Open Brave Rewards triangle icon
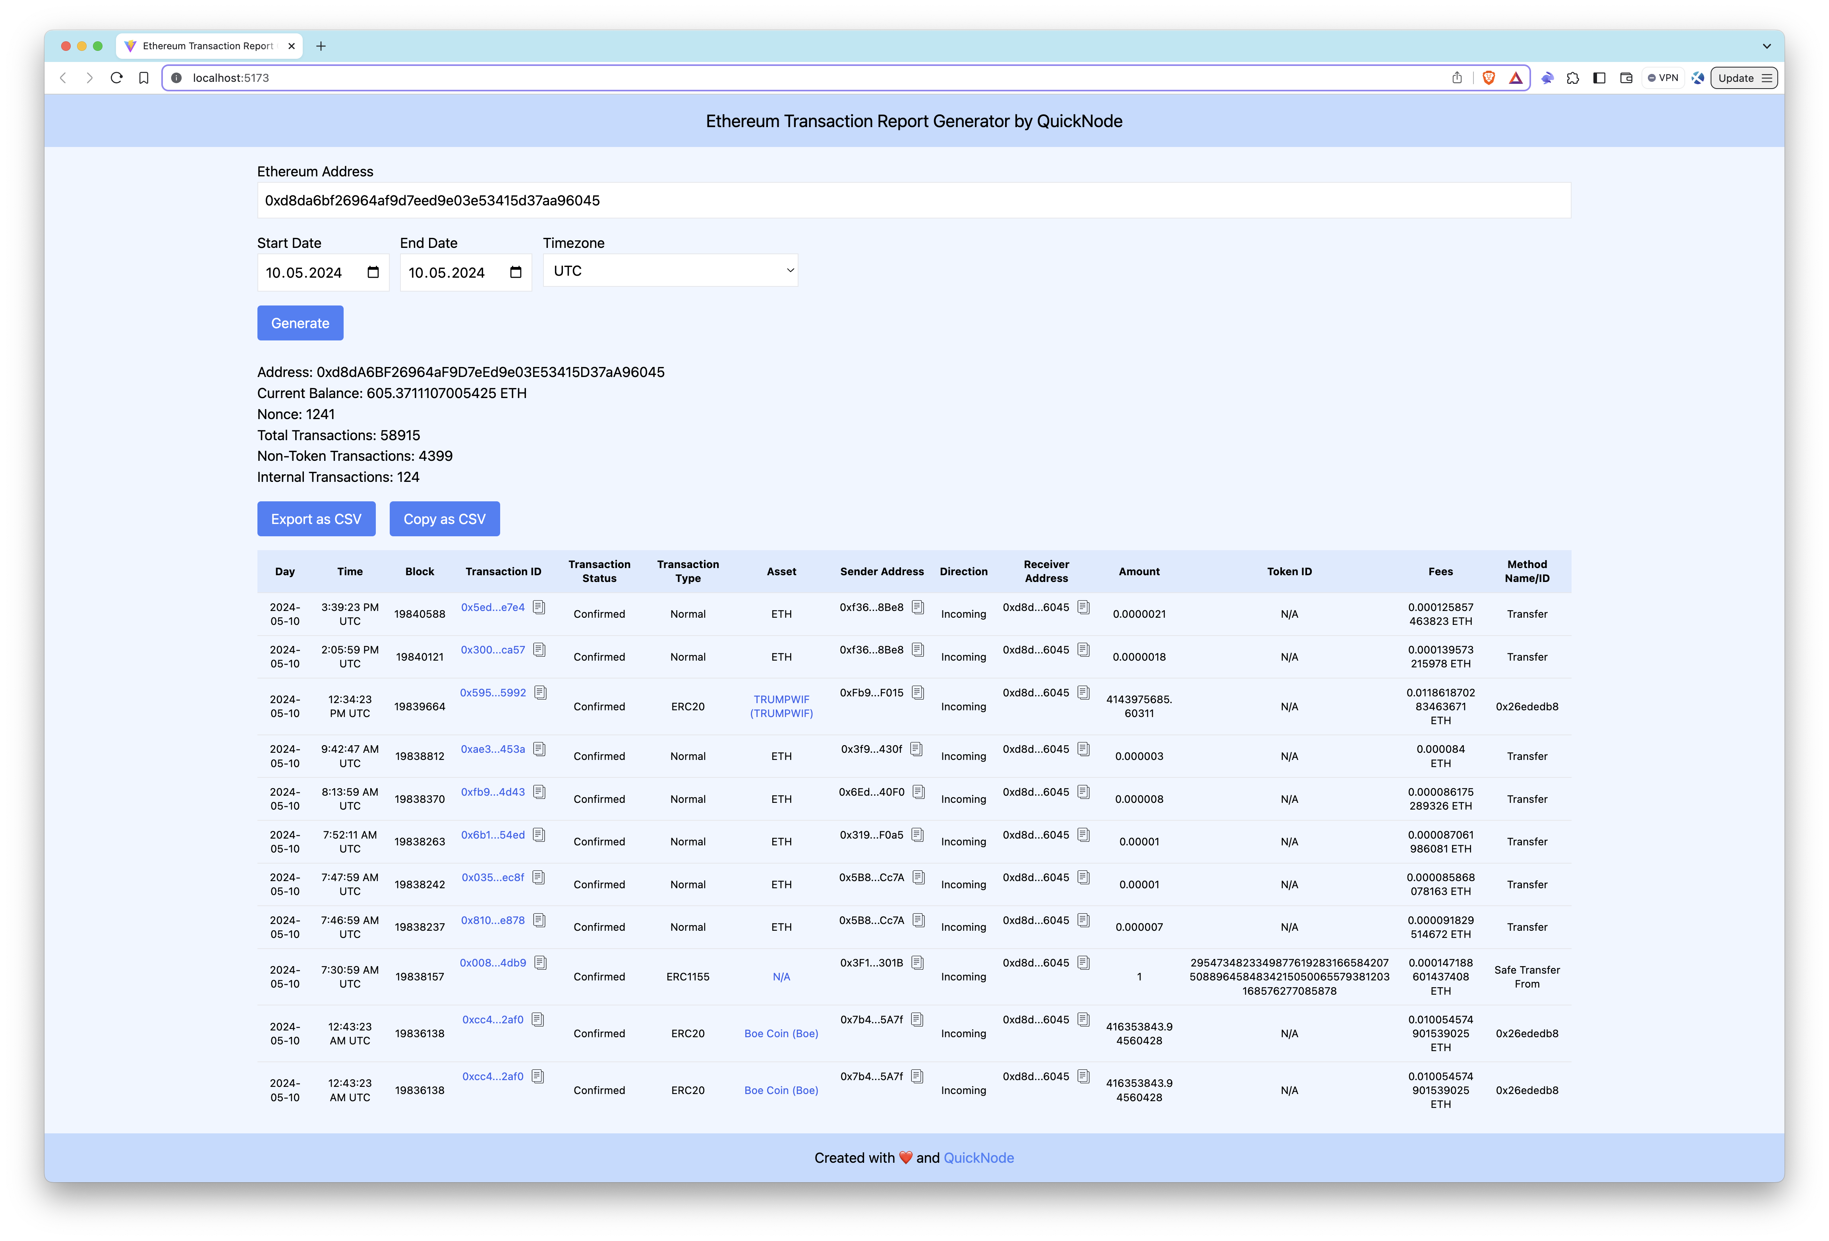Viewport: 1829px width, 1241px height. pyautogui.click(x=1516, y=78)
